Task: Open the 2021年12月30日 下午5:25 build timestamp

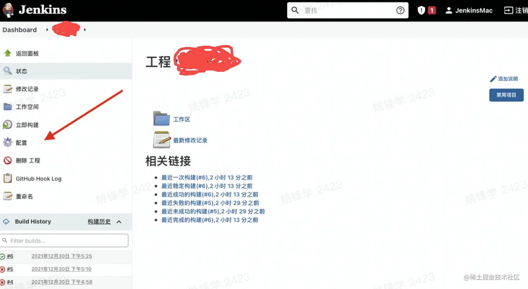Action: pyautogui.click(x=62, y=256)
